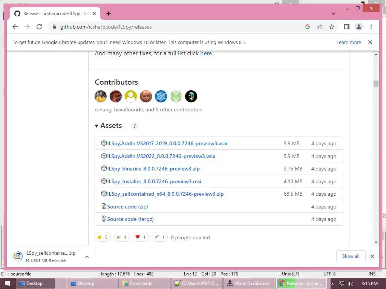Toggle the heart reaction
Viewport: 386px width, 289px height.
[141, 237]
